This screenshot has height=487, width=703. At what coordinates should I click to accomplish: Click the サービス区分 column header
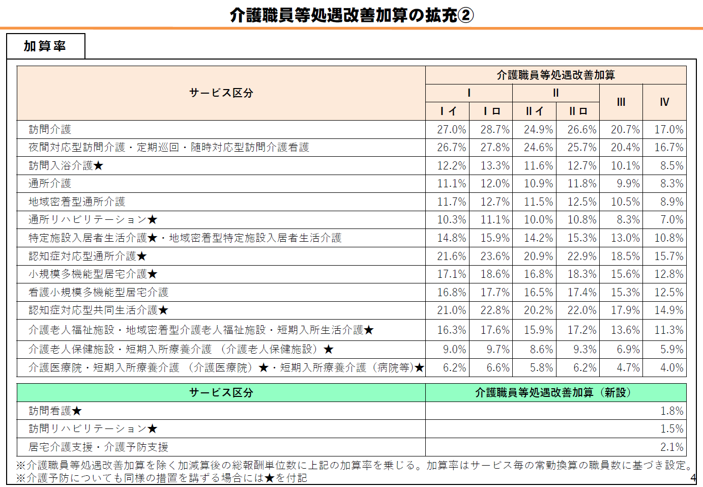(221, 93)
